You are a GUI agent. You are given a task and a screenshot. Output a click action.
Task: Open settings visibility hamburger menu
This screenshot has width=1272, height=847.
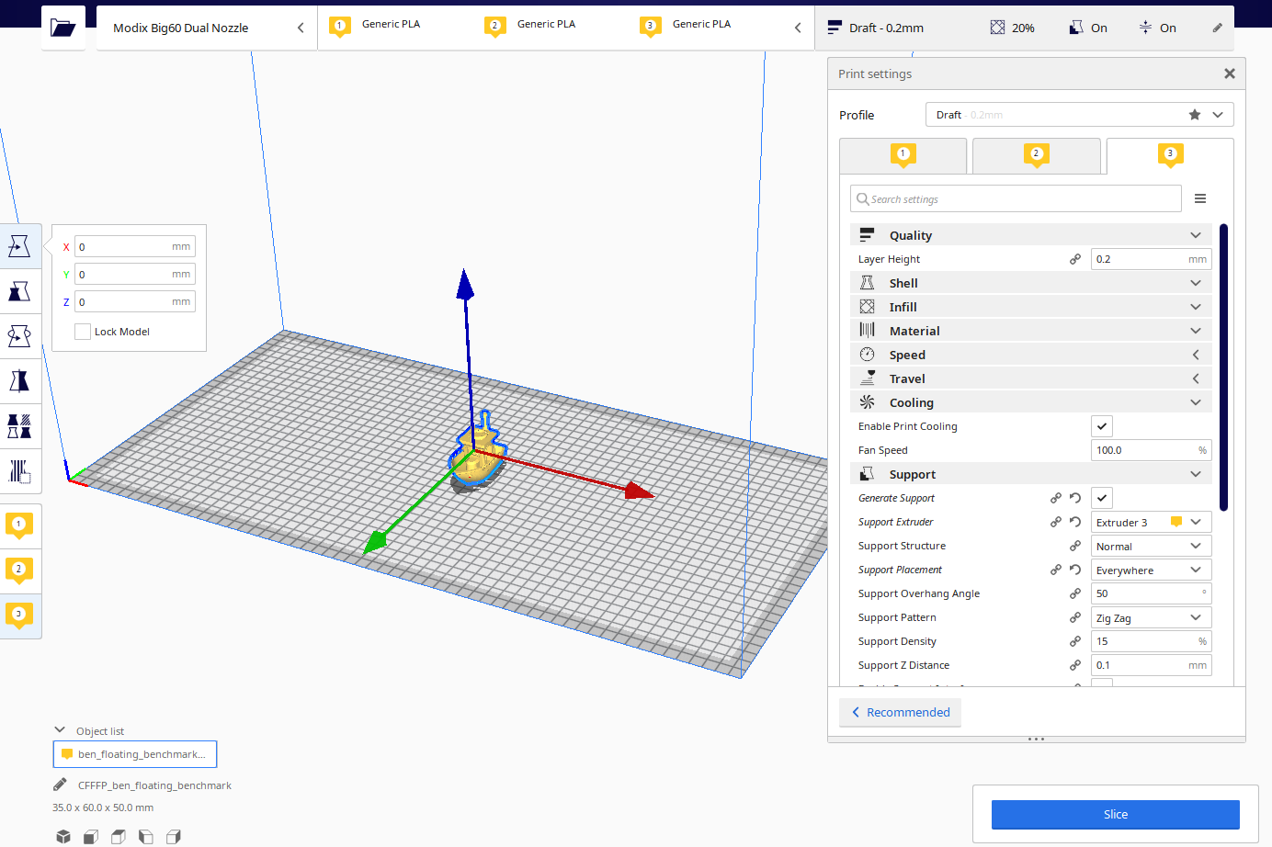(x=1199, y=198)
